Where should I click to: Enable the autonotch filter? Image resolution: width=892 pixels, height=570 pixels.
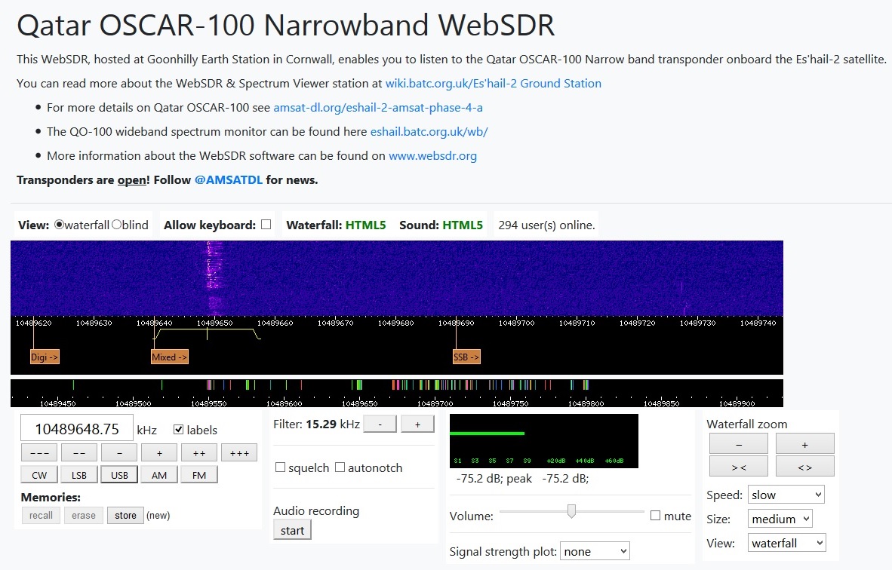pos(340,467)
